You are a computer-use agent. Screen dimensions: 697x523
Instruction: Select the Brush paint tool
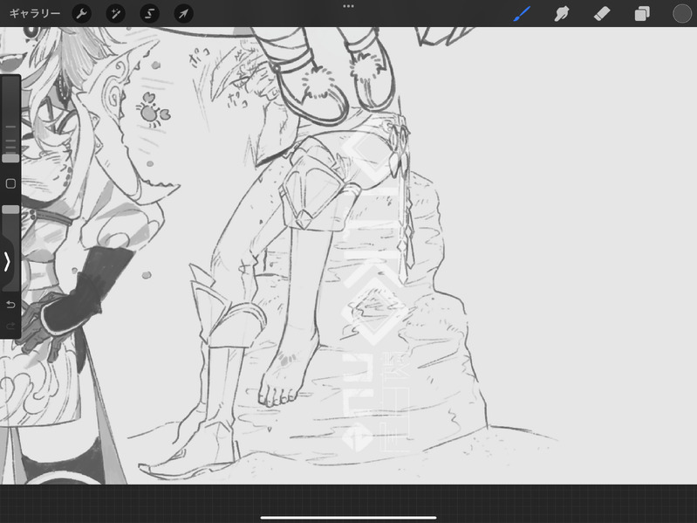point(522,14)
